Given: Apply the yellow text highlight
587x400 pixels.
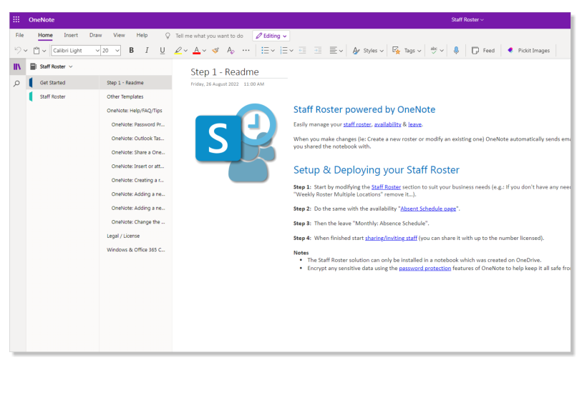Looking at the screenshot, I should [178, 51].
